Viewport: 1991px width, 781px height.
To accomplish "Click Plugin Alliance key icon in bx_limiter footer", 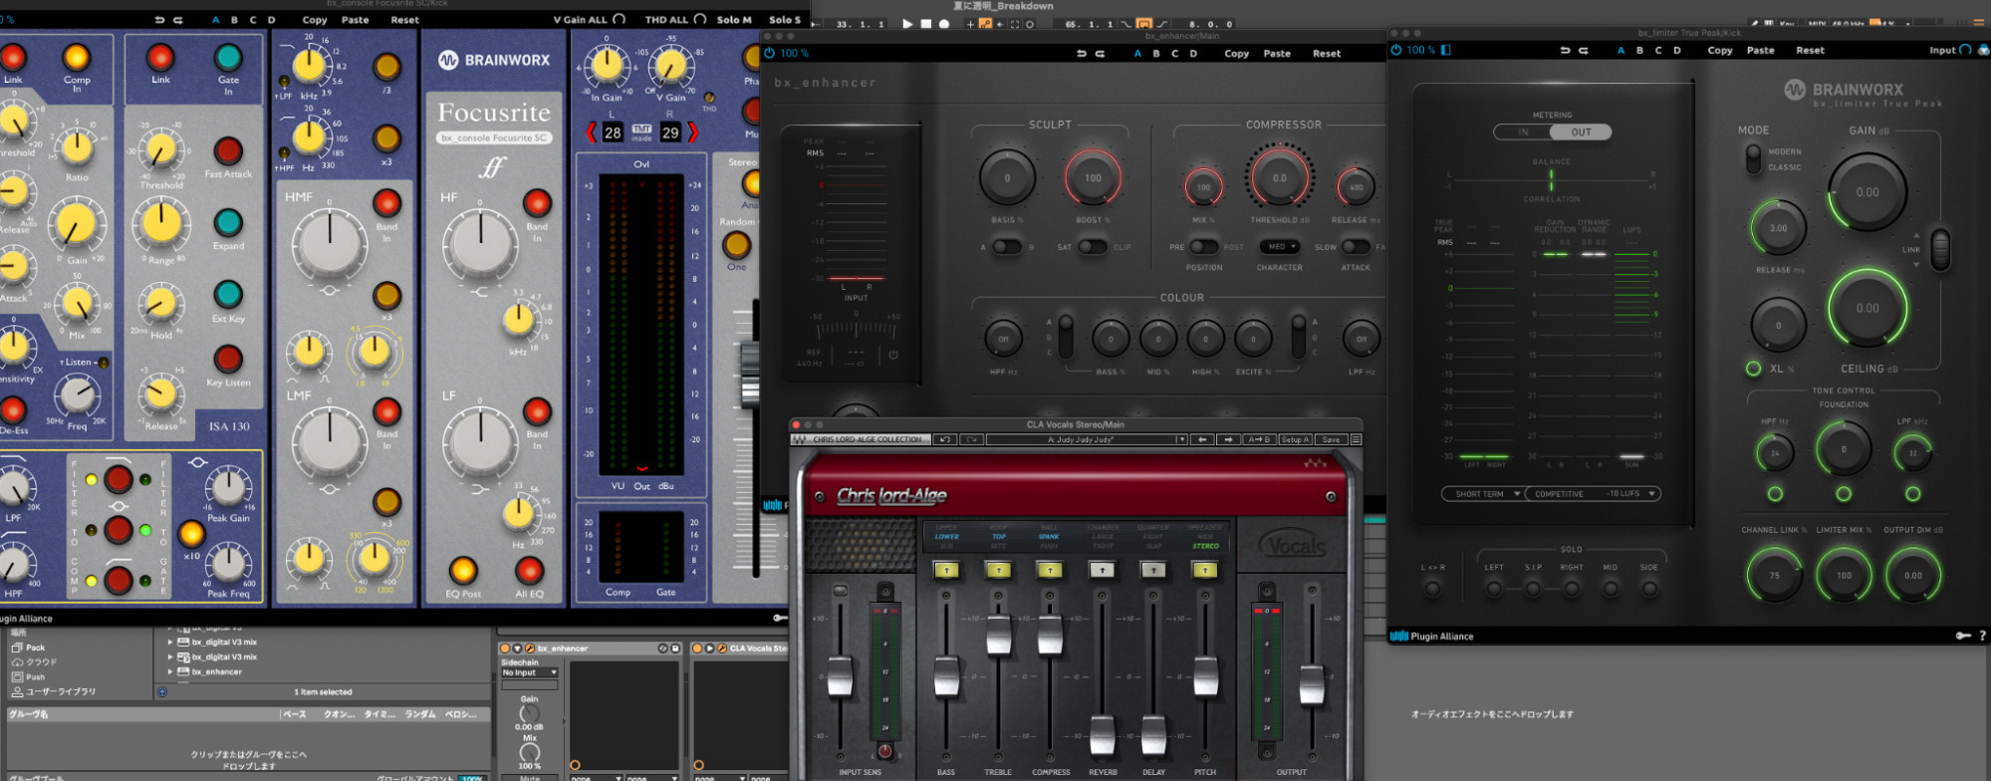I will point(1963,636).
